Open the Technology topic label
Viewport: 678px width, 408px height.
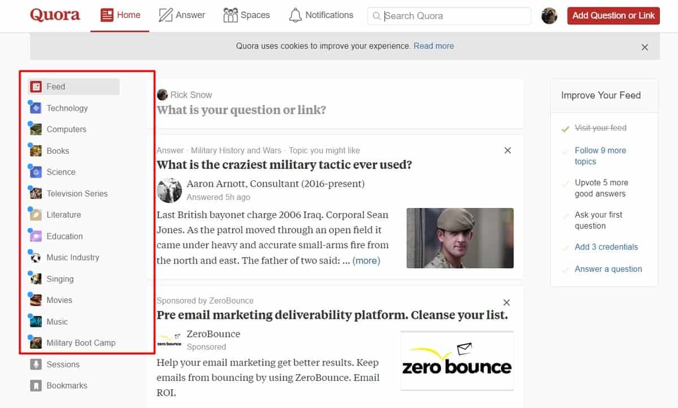pyautogui.click(x=67, y=108)
